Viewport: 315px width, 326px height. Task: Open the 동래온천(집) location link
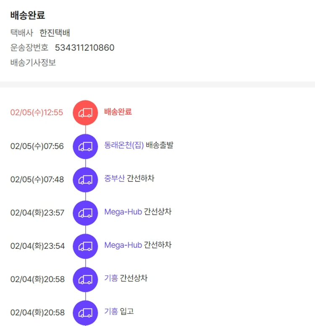[124, 145]
